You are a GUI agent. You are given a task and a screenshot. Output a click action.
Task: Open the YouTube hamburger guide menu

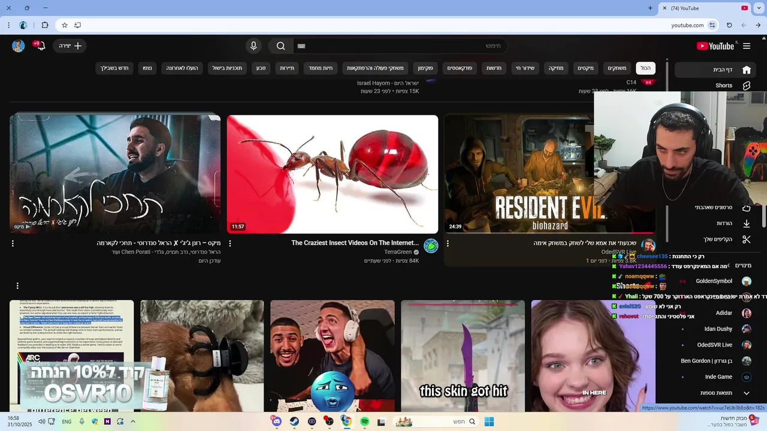(747, 46)
